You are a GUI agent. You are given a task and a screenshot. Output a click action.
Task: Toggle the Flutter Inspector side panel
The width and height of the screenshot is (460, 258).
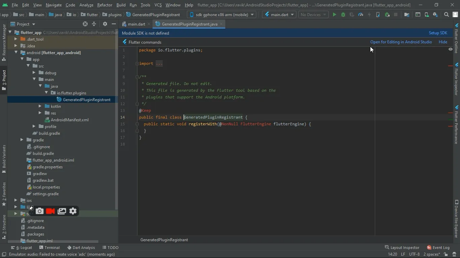[x=456, y=81]
